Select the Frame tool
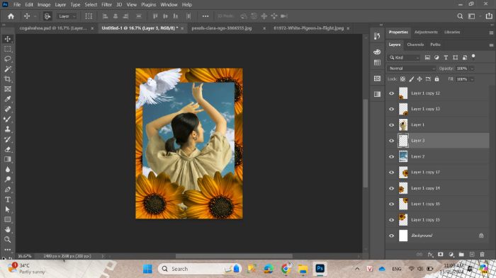This screenshot has height=278, width=496. point(8,89)
